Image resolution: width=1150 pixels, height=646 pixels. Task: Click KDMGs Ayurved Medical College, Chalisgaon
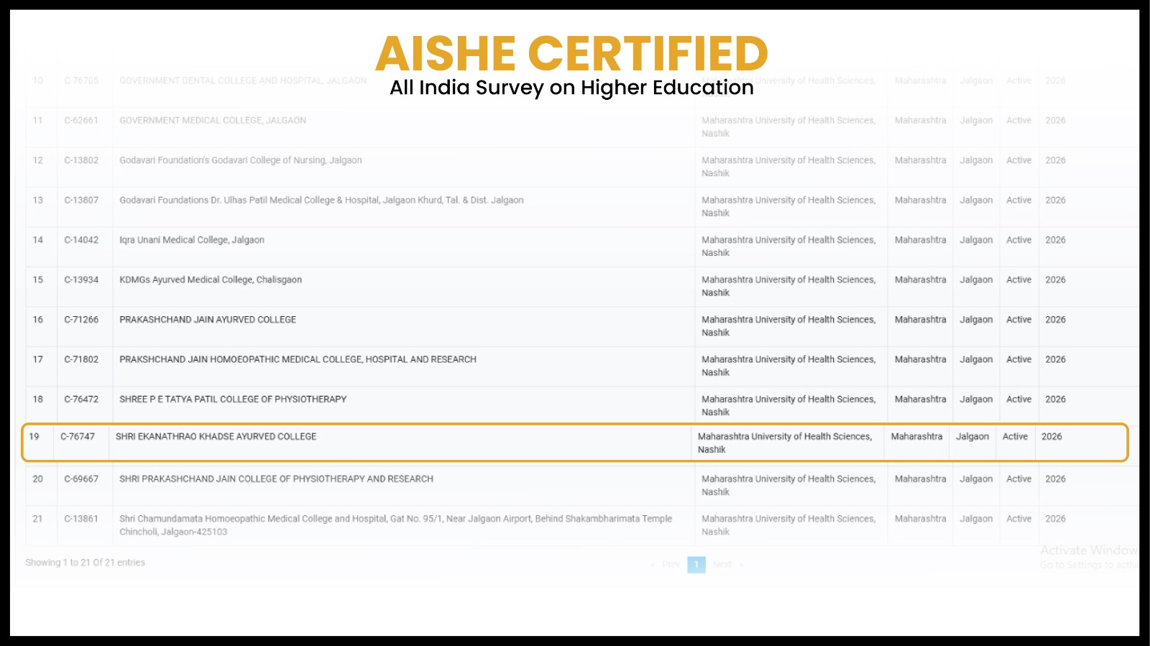coord(211,280)
